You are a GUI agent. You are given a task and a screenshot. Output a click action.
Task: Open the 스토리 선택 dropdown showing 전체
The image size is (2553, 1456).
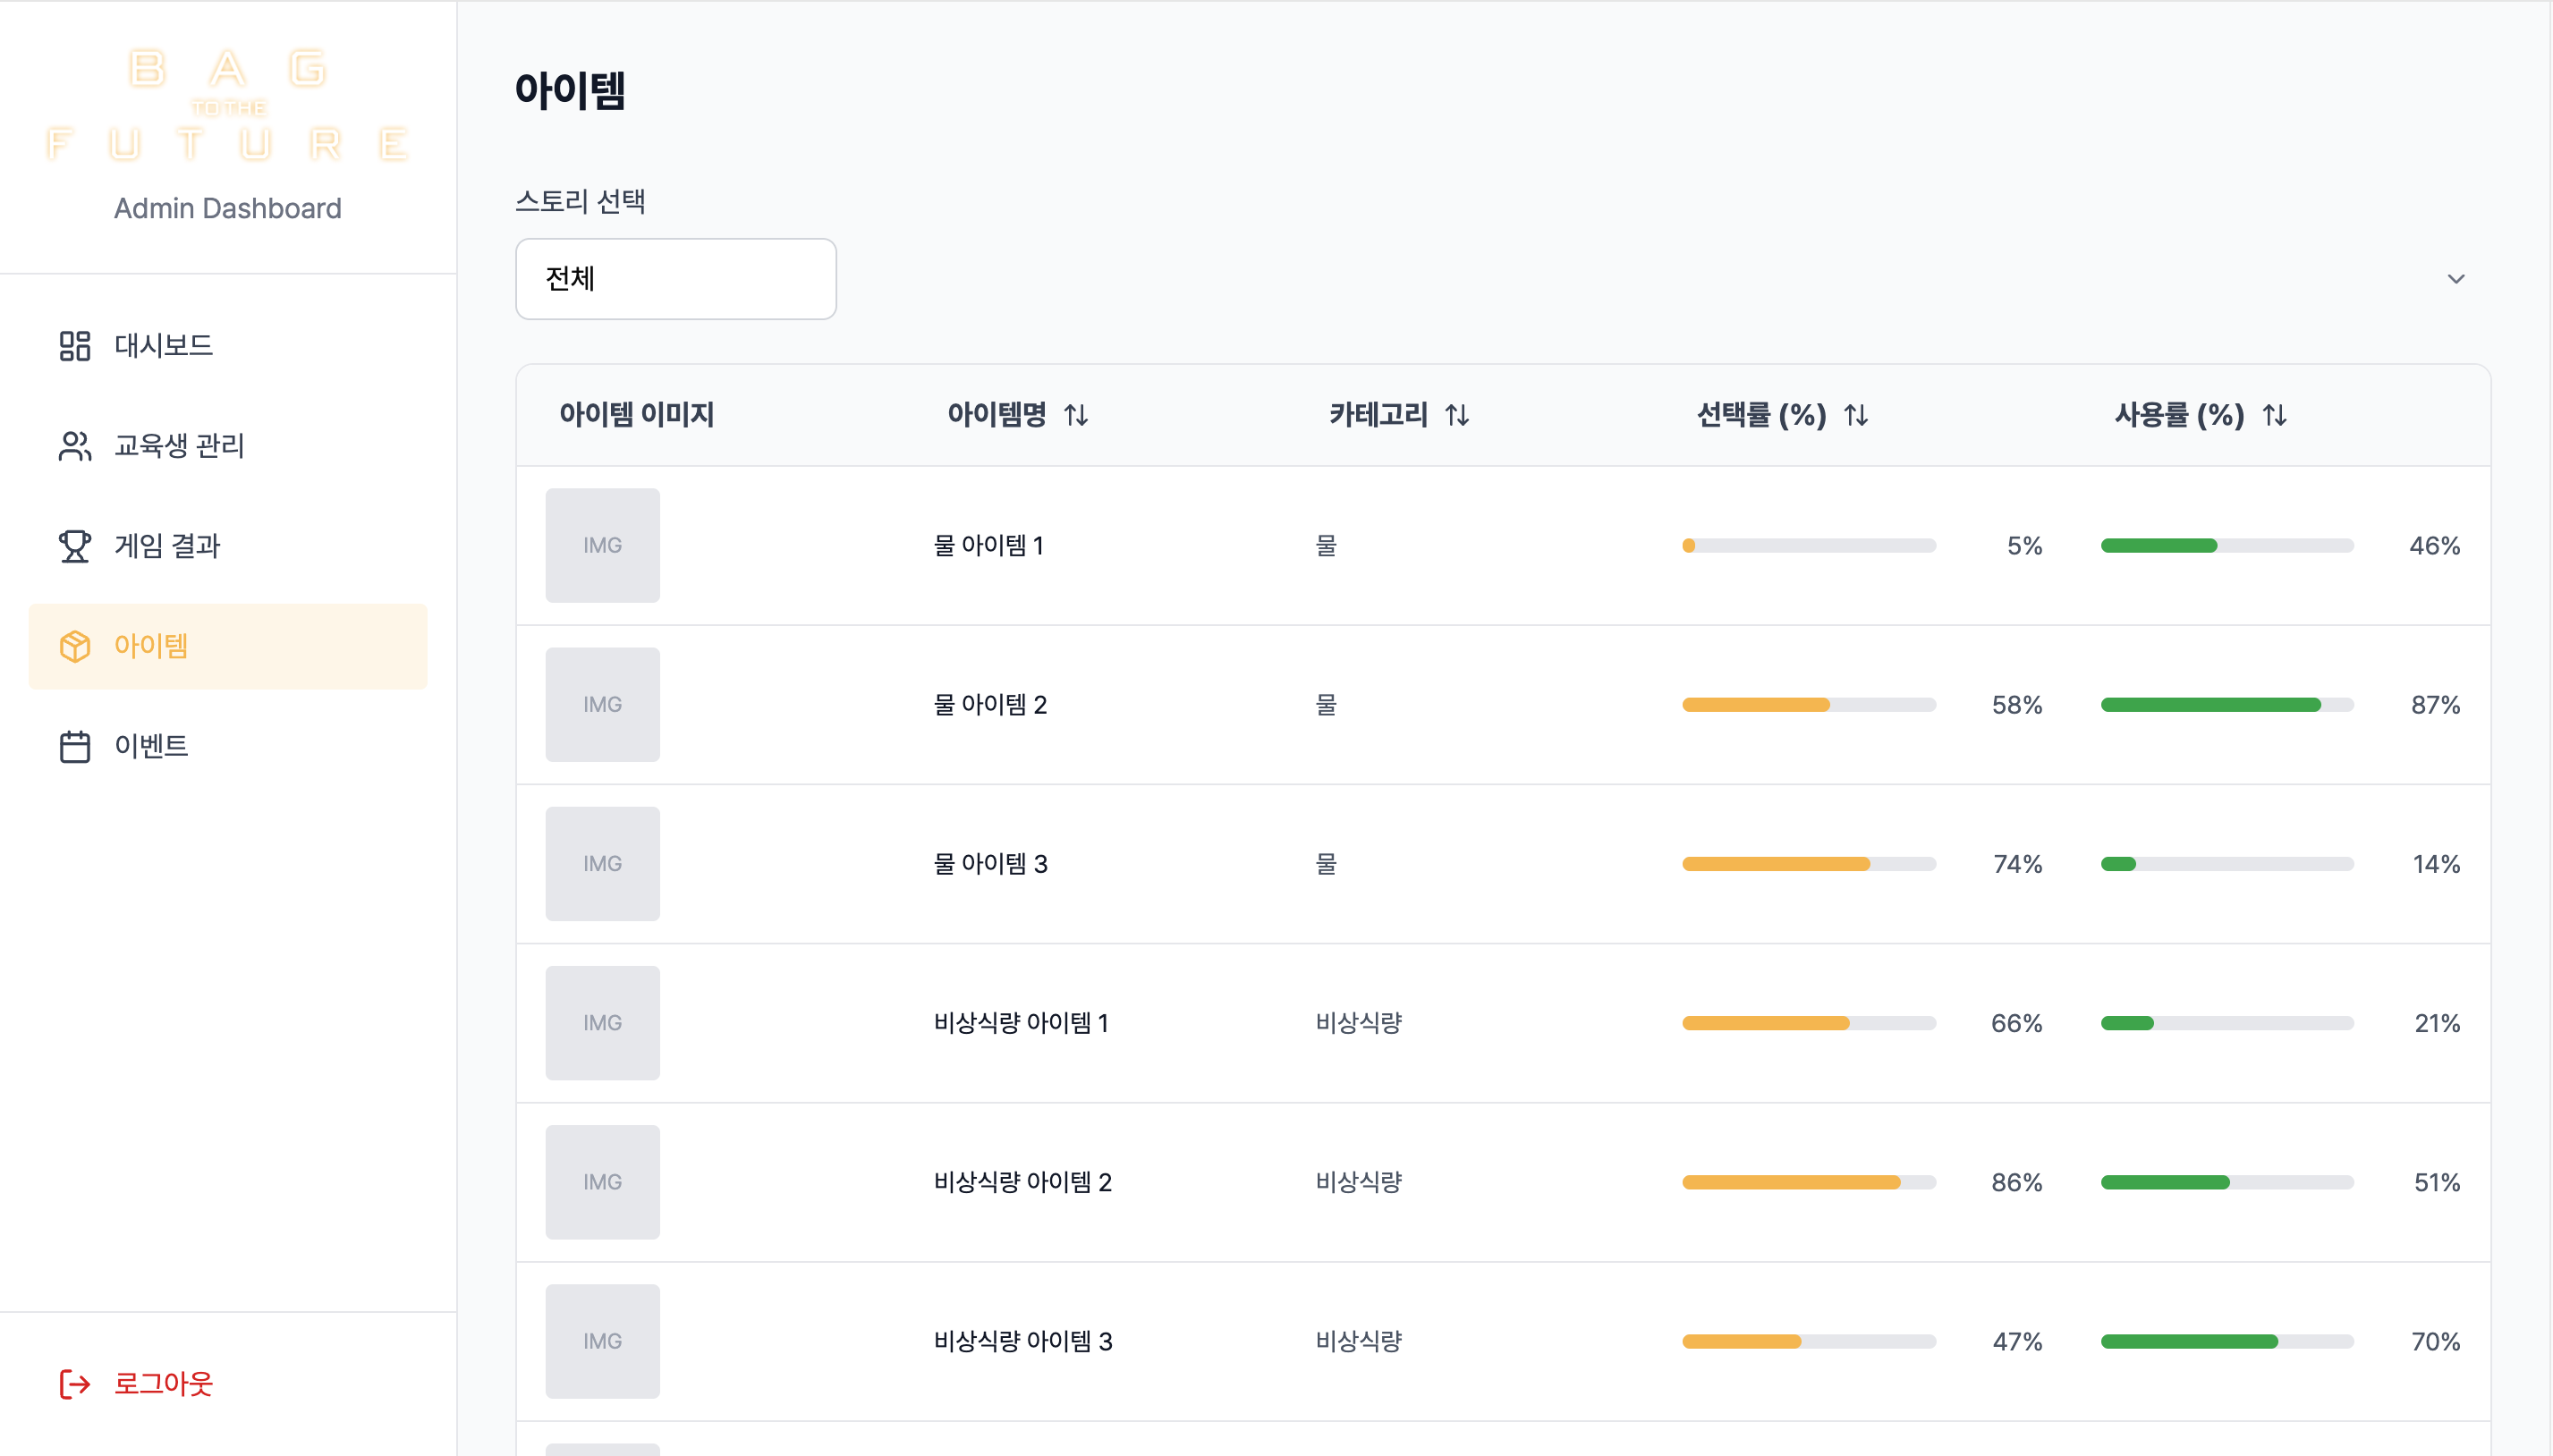pyautogui.click(x=675, y=278)
